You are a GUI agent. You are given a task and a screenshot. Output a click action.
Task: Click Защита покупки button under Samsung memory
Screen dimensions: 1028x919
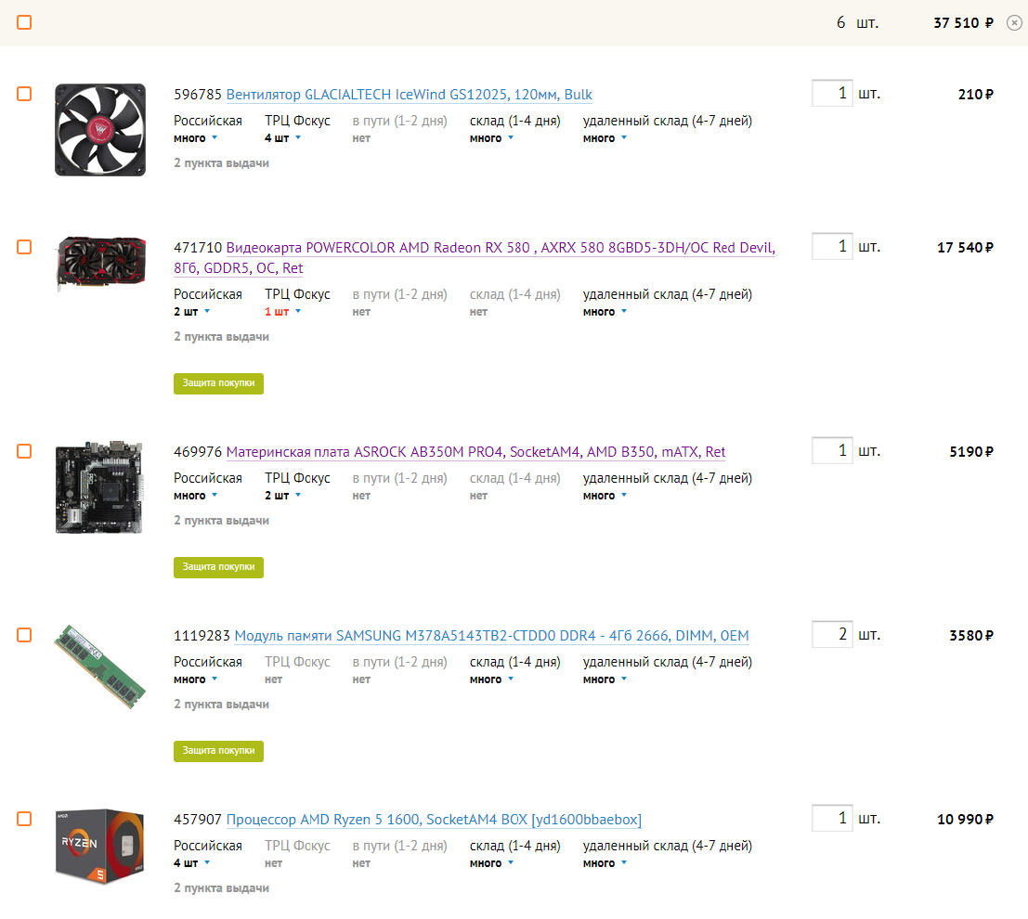[218, 751]
